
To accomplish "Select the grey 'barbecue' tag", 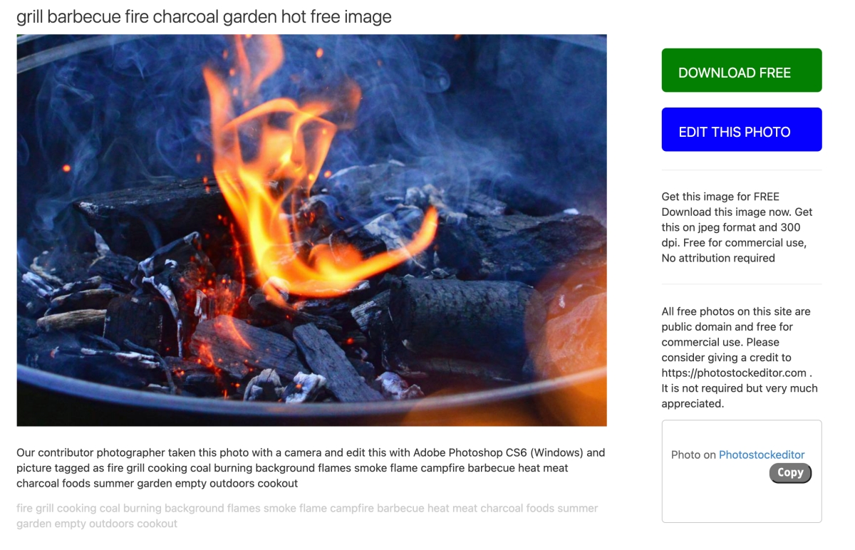I will 400,509.
